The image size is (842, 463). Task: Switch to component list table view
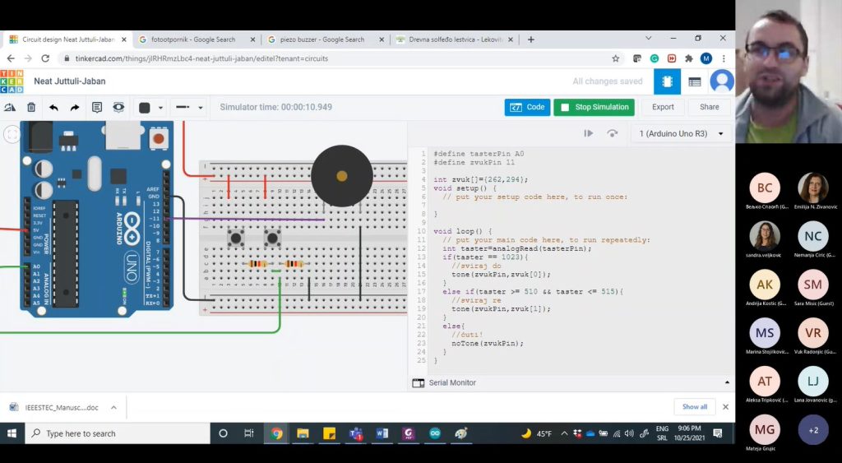point(695,81)
